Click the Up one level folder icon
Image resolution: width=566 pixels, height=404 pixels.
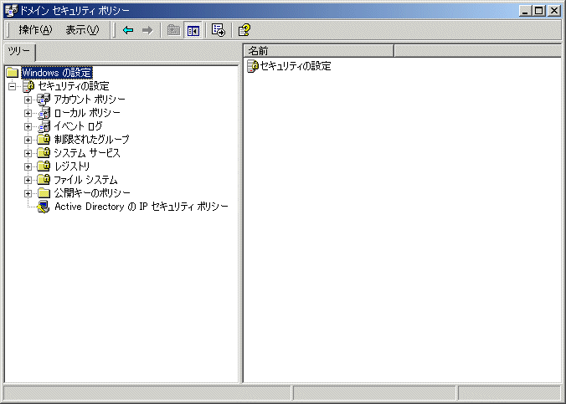173,30
